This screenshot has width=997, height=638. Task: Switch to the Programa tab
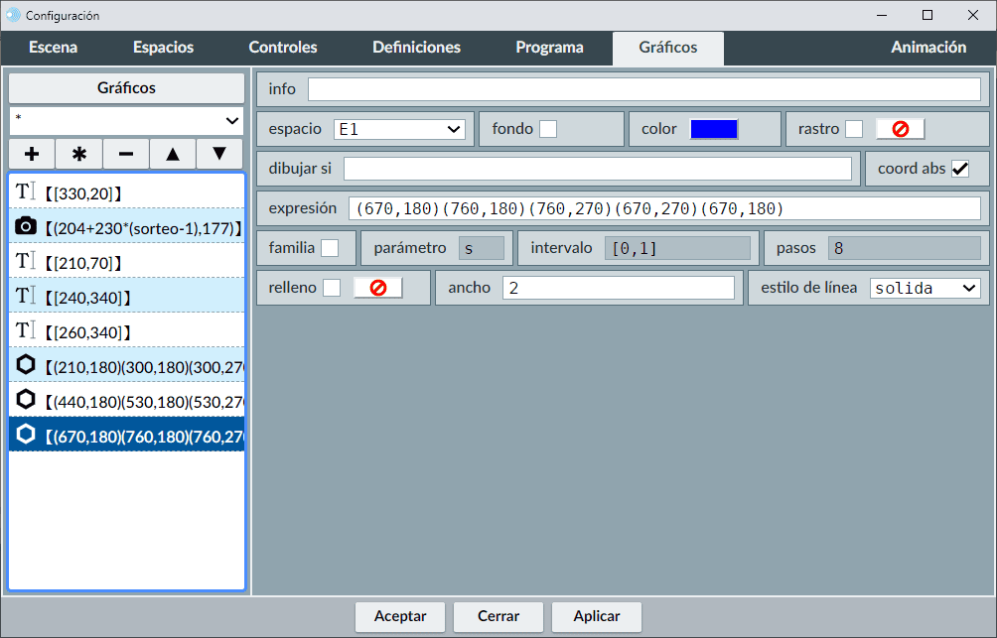(x=549, y=48)
